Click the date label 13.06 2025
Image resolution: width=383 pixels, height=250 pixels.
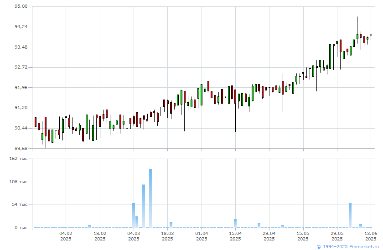pyautogui.click(x=371, y=236)
